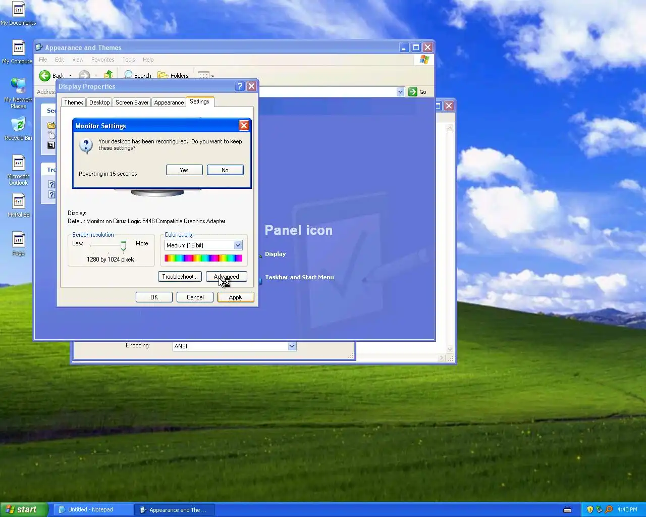
Task: Expand the Back history dropdown arrow
Action: coord(70,76)
